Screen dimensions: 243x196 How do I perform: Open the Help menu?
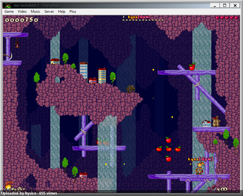pyautogui.click(x=62, y=12)
